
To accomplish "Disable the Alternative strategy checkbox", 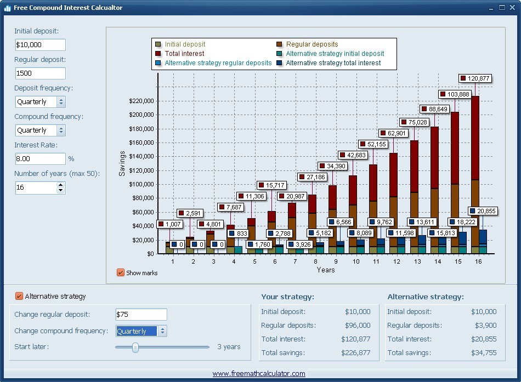I will (18, 295).
